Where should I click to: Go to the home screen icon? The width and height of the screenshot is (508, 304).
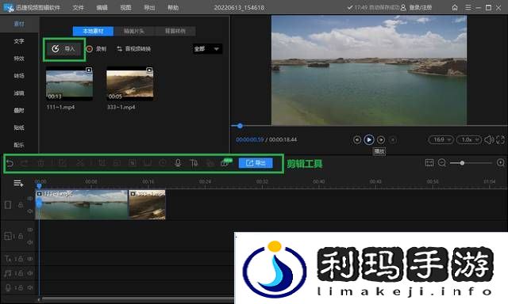tap(455, 7)
